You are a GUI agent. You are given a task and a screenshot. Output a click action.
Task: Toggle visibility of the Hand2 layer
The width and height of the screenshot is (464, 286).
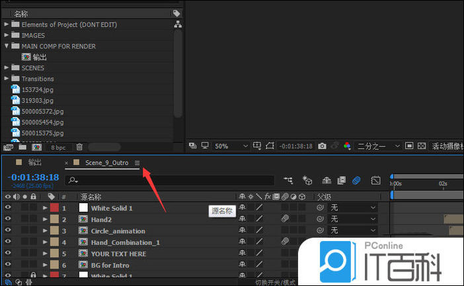click(x=9, y=219)
